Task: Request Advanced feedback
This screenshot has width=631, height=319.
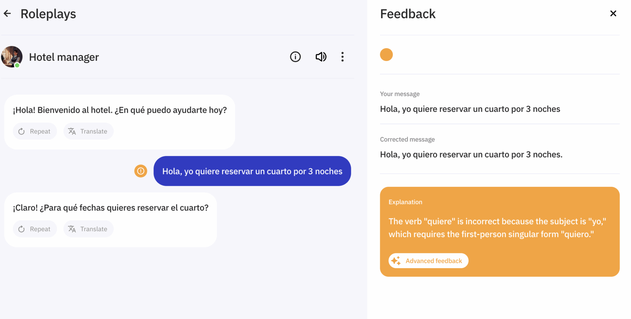Action: click(428, 260)
